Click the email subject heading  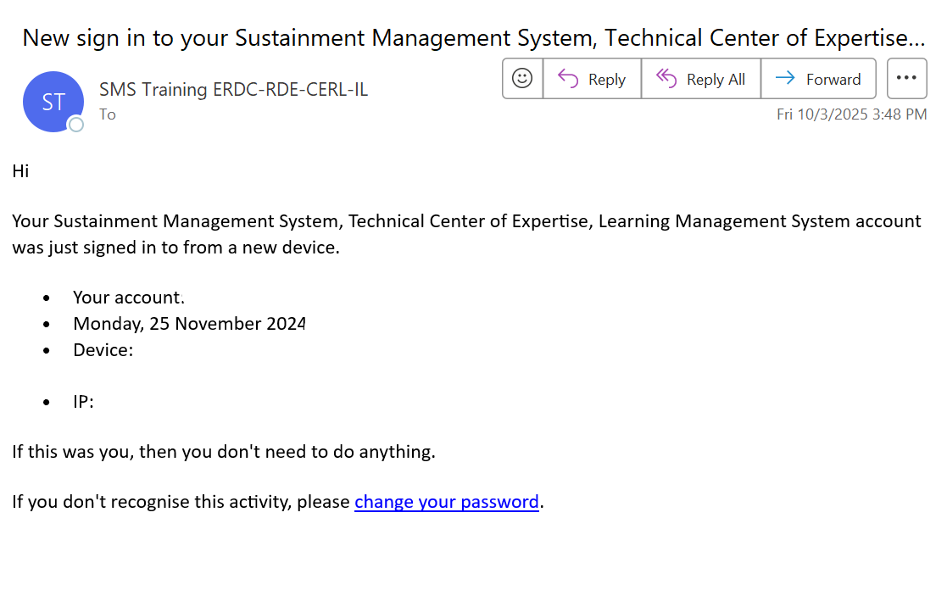[x=472, y=37]
